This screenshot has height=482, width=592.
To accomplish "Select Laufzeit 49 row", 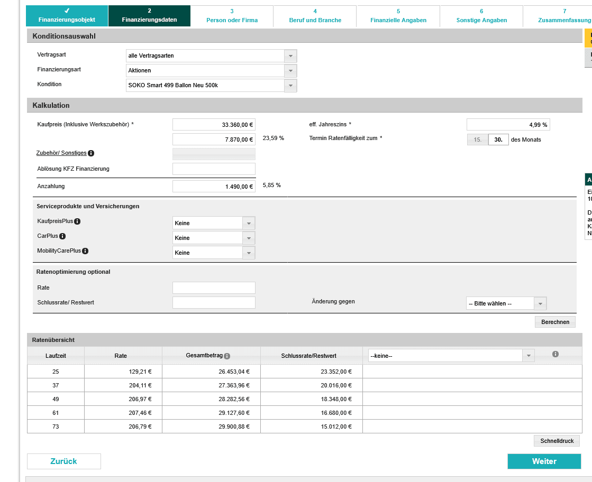I will [x=304, y=399].
